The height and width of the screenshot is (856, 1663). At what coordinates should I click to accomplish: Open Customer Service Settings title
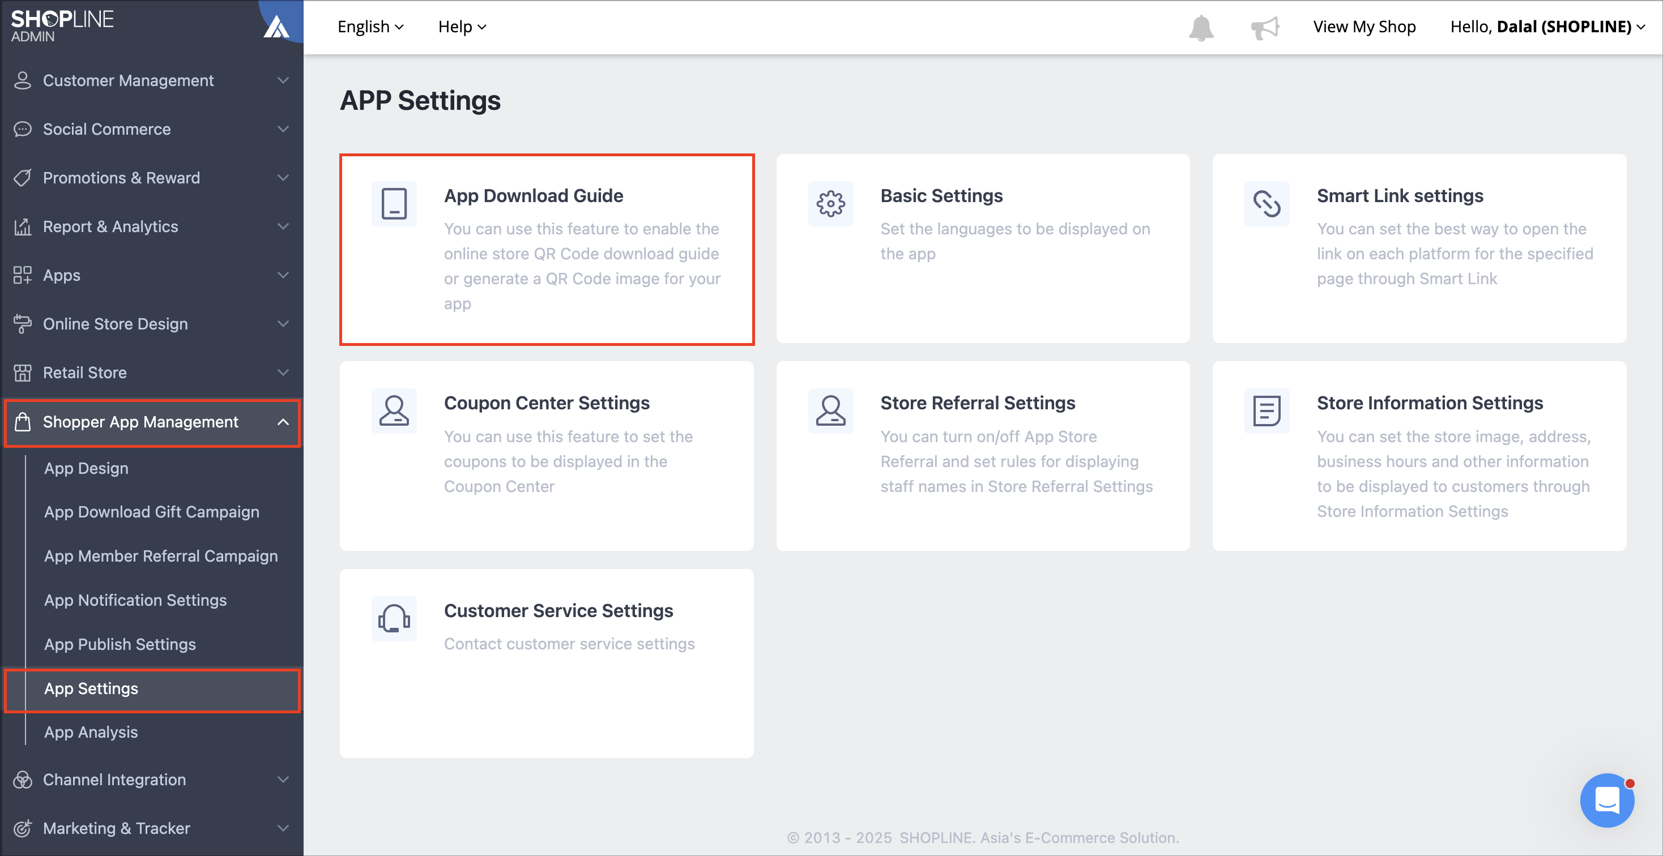(x=558, y=610)
